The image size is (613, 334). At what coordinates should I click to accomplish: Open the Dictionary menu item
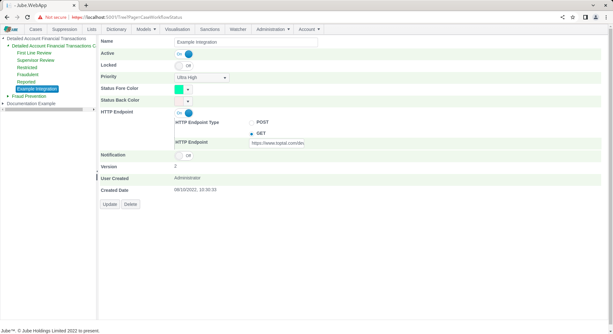click(x=117, y=29)
